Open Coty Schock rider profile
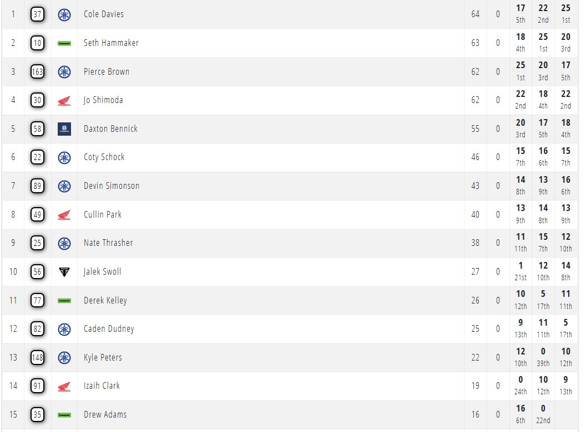Viewport: 586px width, 432px height. coord(104,157)
